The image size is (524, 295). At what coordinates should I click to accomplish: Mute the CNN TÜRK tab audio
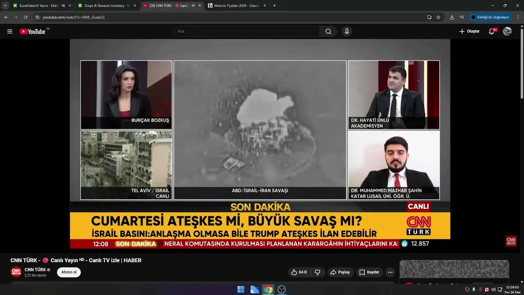click(193, 6)
